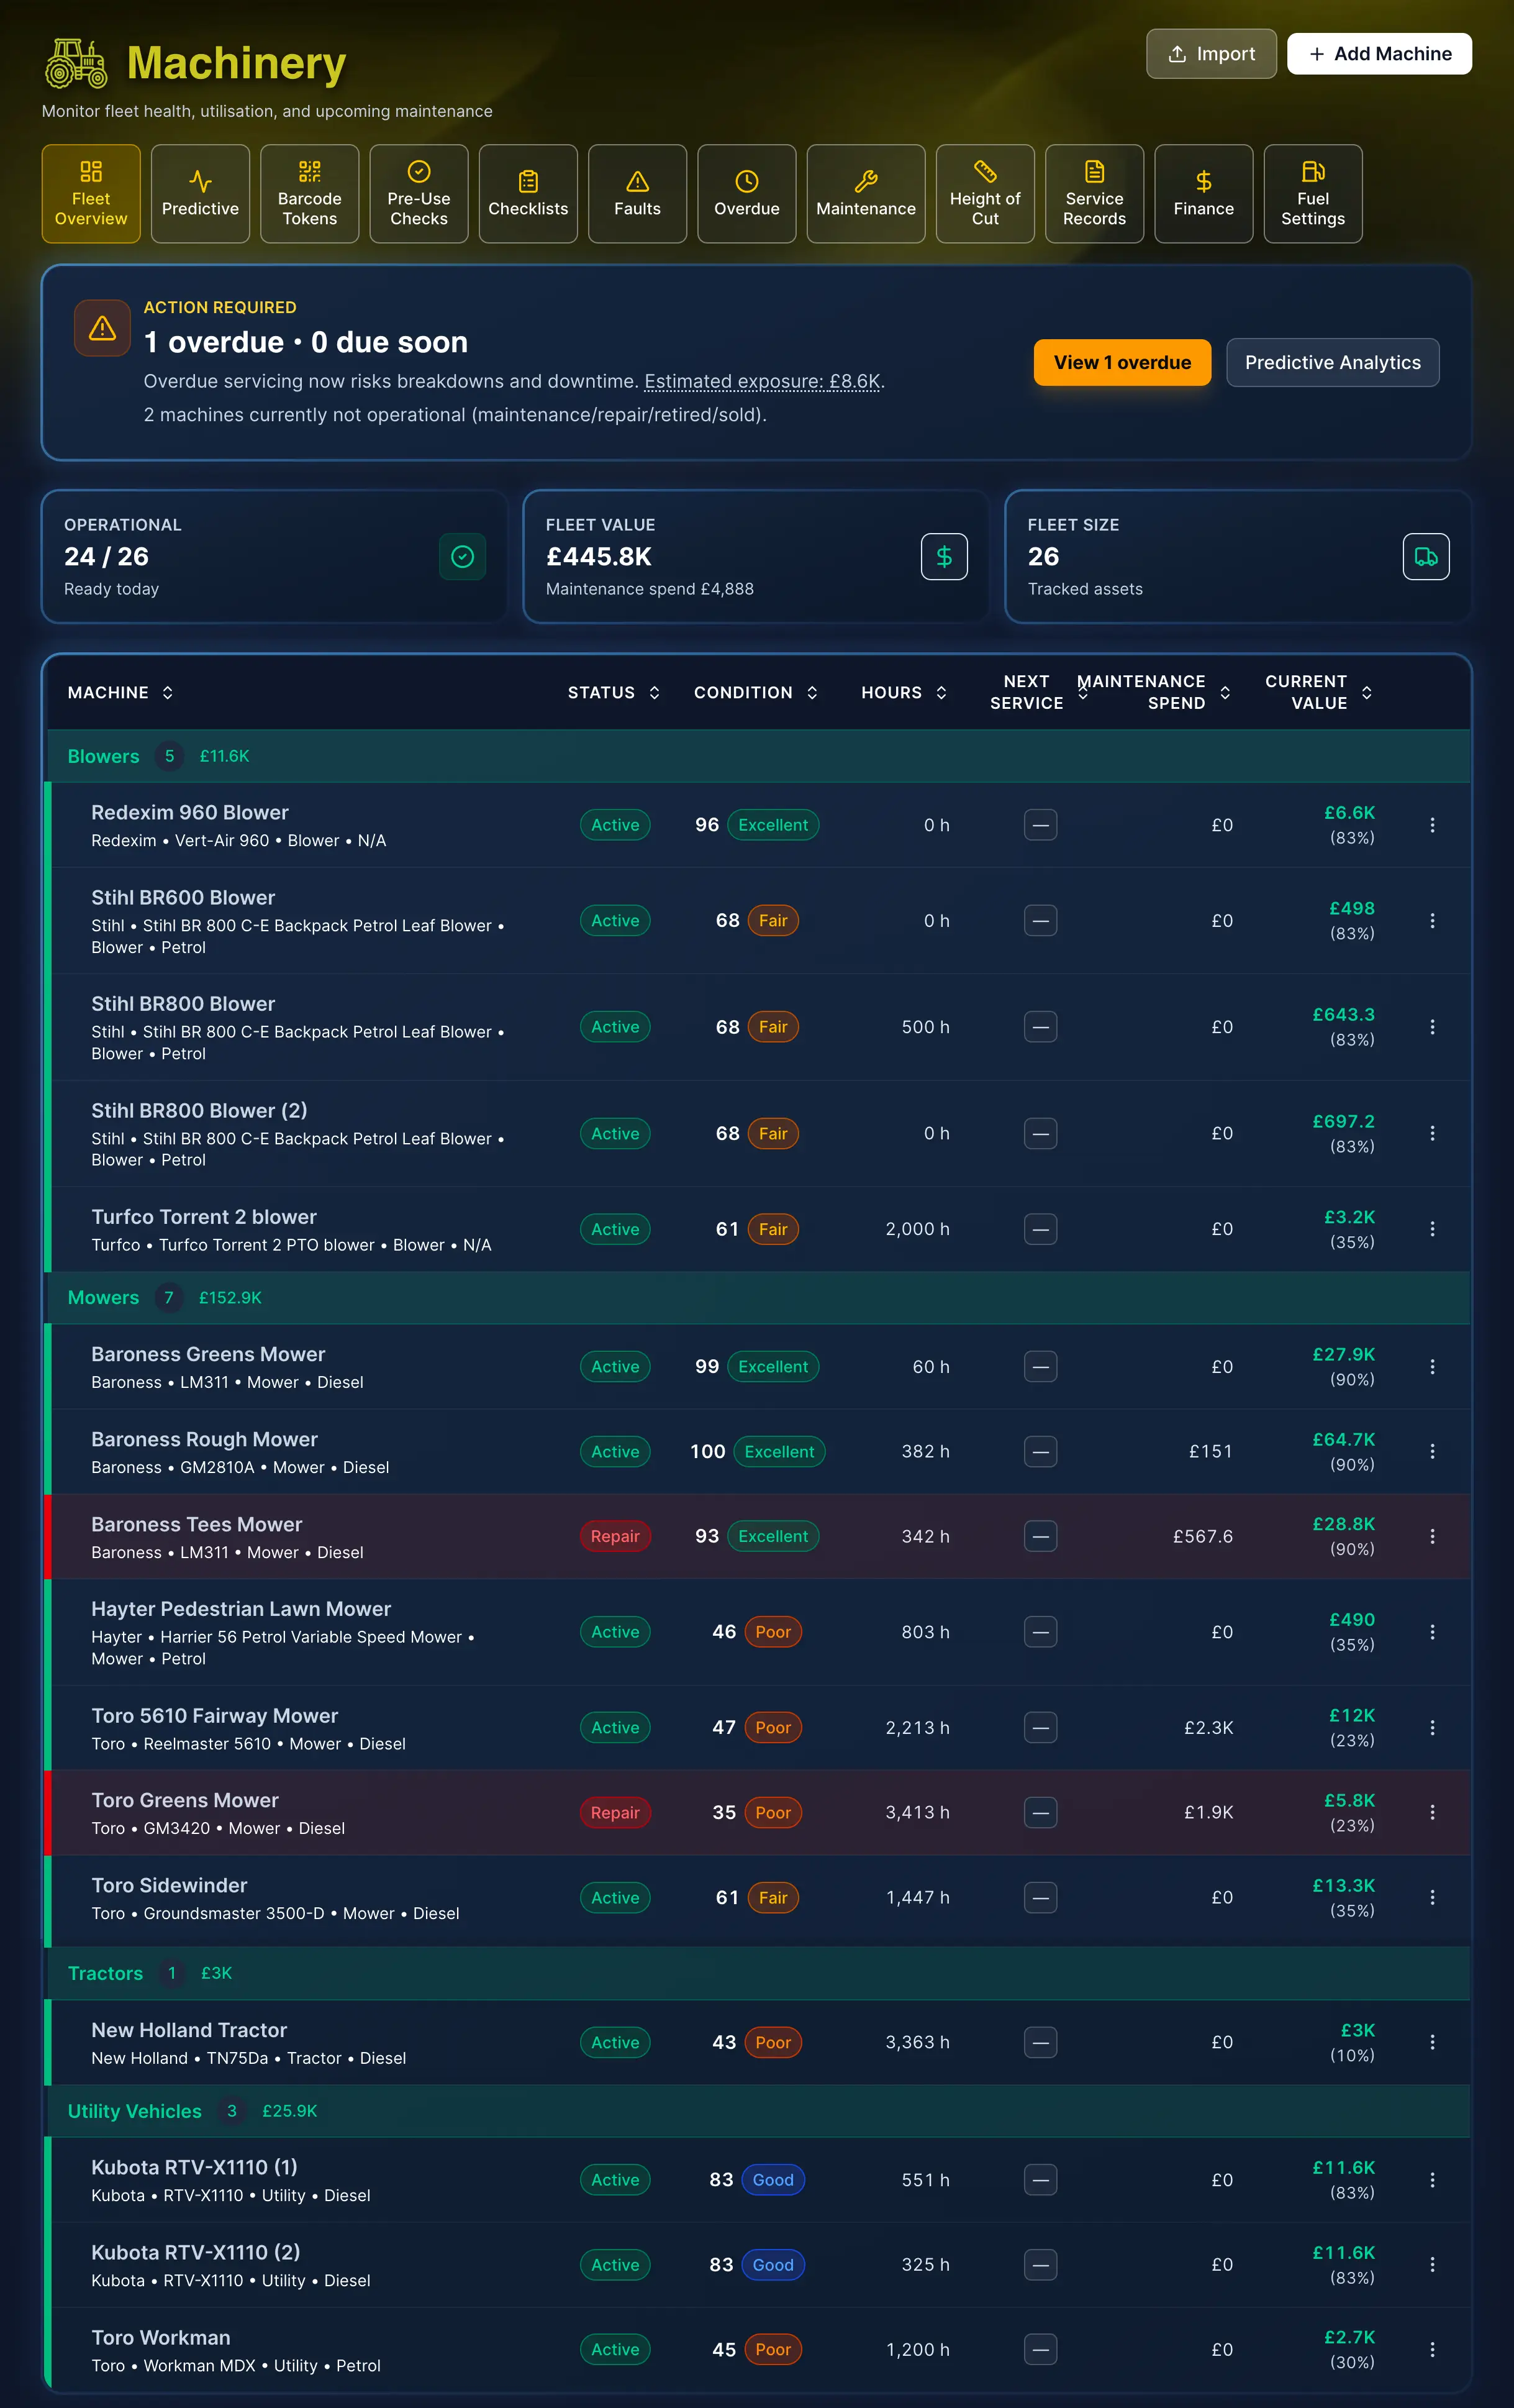The height and width of the screenshot is (2408, 1514).
Task: Sort table by Condition column
Action: coord(756,692)
